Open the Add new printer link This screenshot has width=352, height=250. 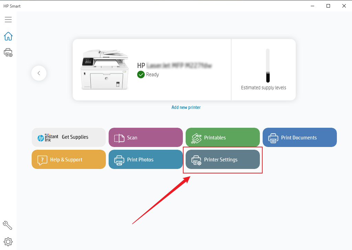[x=186, y=107]
